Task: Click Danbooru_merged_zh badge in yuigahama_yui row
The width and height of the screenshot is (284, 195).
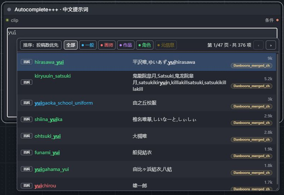Action: click(252, 173)
